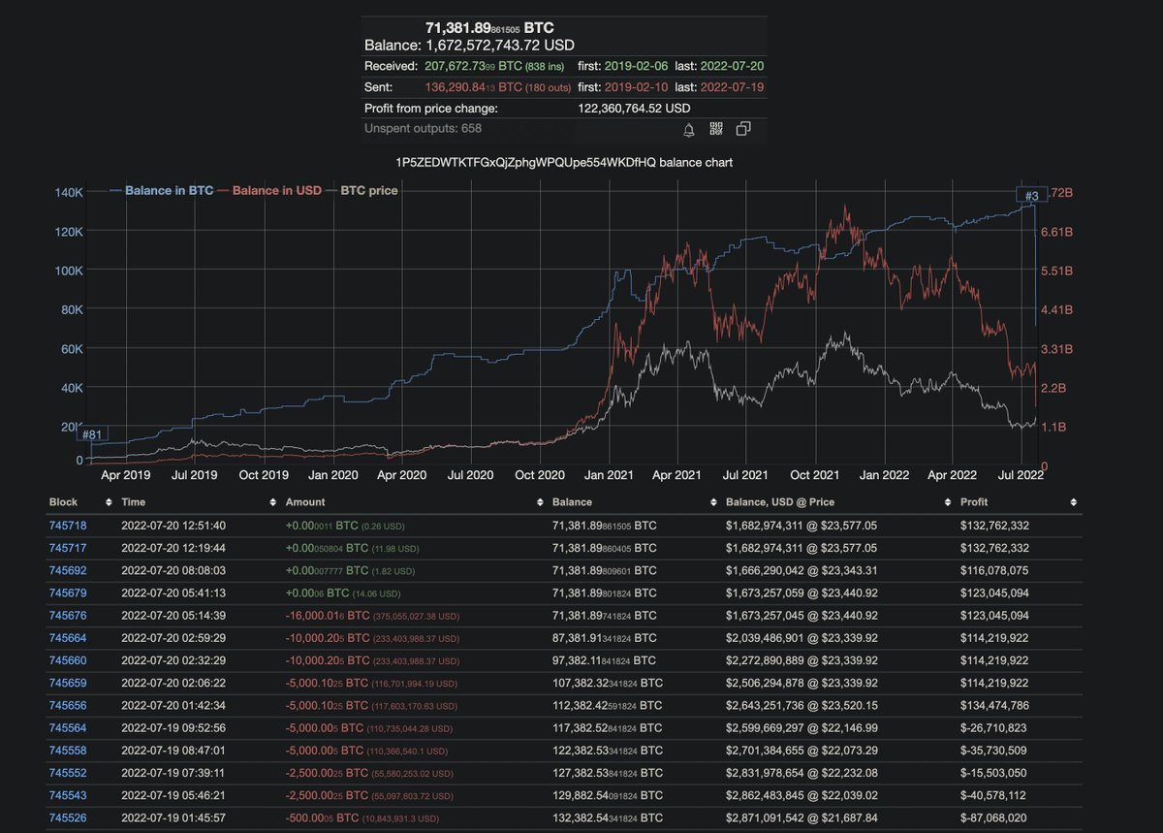Click the balance cell 132,382.54341824 BTC
The height and width of the screenshot is (833, 1163).
607,818
